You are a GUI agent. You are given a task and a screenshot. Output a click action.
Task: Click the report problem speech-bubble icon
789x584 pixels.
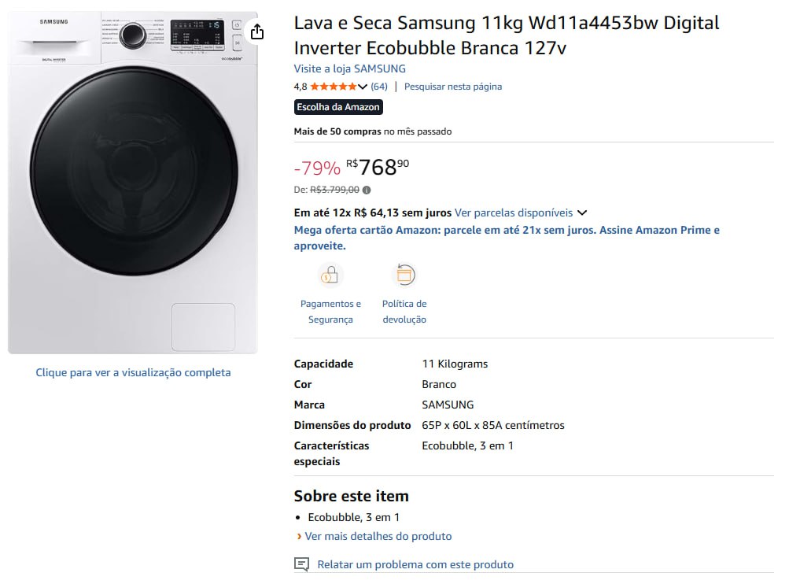coord(301,564)
